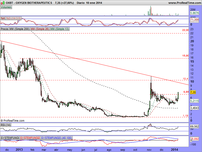Click the 5,2115 moving average value label

pos(194,101)
